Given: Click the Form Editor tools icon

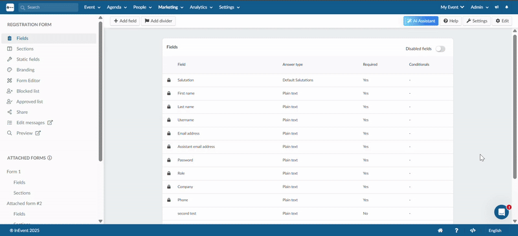Looking at the screenshot, I should (10, 81).
